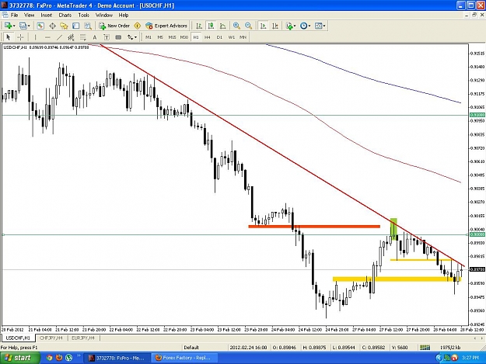Choose the Text Label 'T' tool

coord(107,37)
